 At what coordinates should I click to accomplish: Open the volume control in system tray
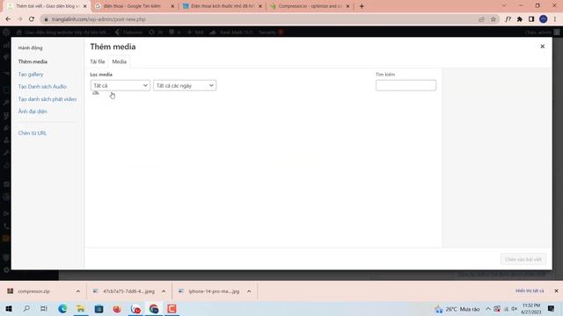tap(515, 309)
